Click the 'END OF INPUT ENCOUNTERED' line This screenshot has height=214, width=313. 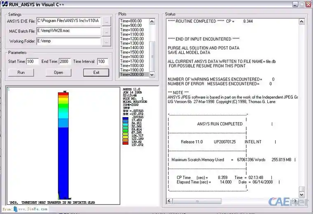pyautogui.click(x=203, y=39)
